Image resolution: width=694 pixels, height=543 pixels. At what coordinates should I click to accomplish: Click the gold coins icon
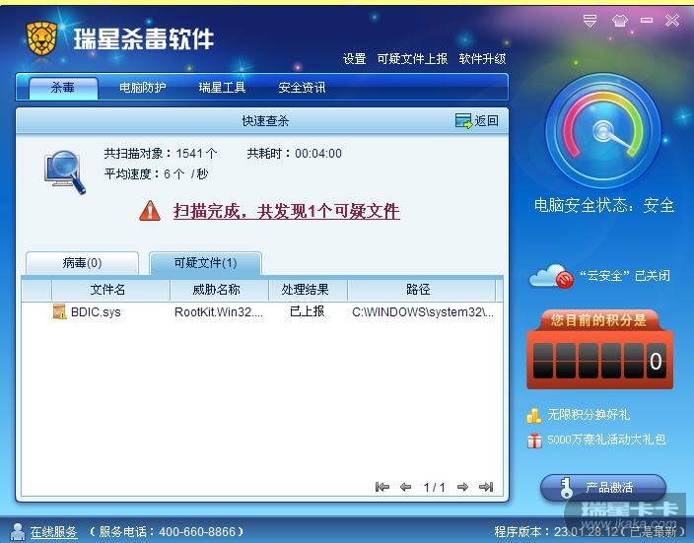[534, 415]
